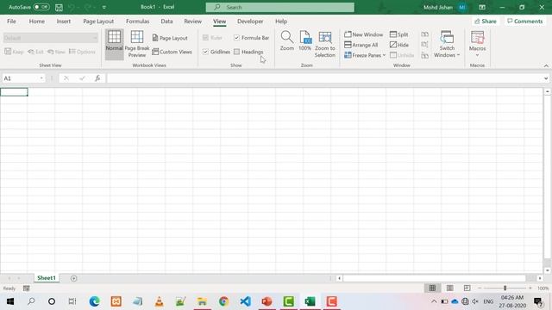Split the worksheet window

click(398, 34)
